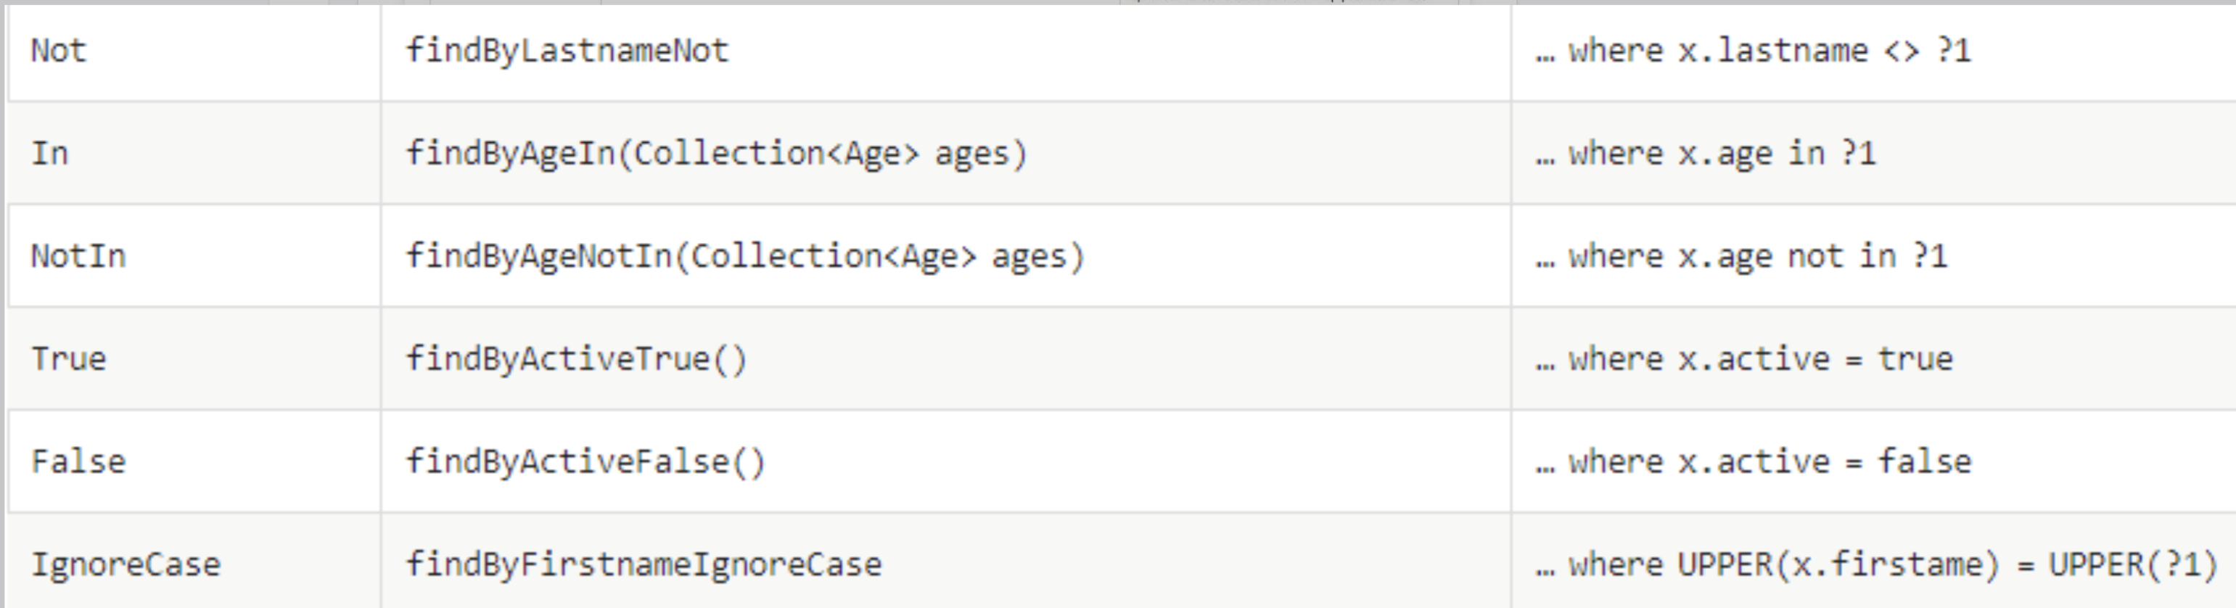The height and width of the screenshot is (608, 2236).
Task: Select the findByActiveFalse() method sample
Action: click(x=586, y=461)
